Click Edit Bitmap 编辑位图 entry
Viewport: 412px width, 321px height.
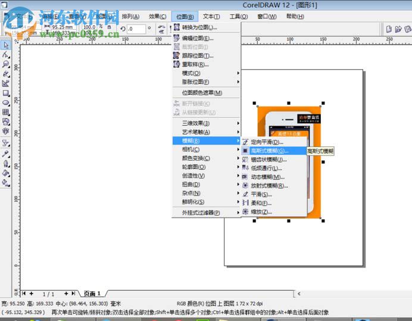[206, 38]
